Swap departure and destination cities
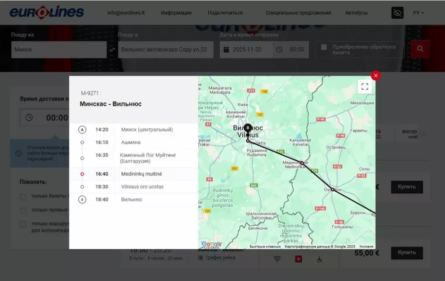Screen dimensions: 445x281 pos(112,49)
